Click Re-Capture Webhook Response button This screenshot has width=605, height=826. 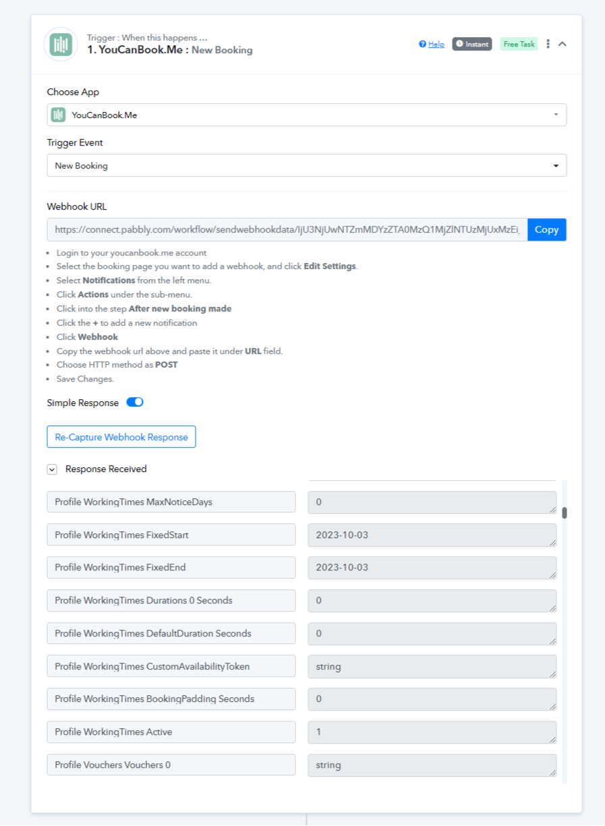pos(121,437)
